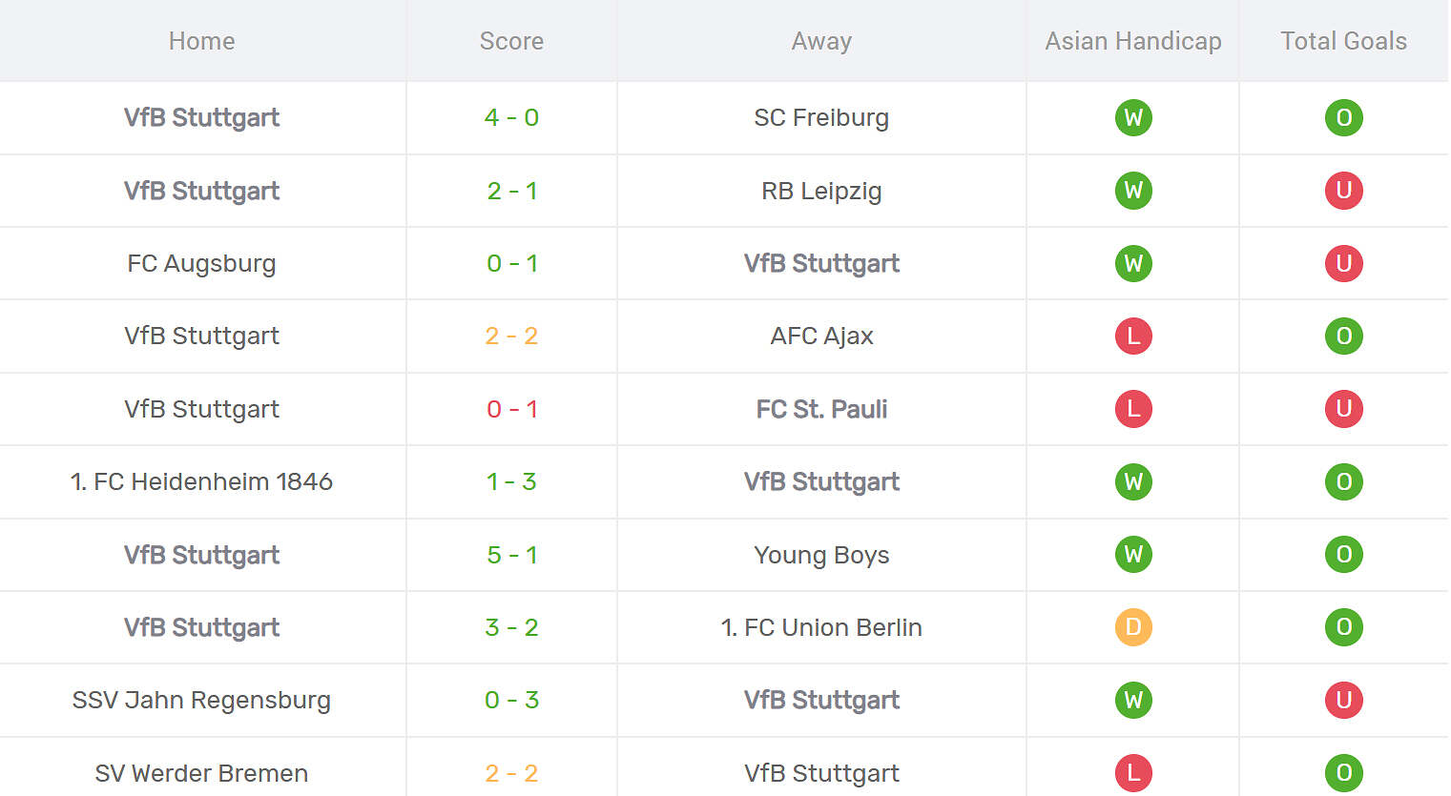Click the 0 - 1 red score versus St. Pauli
The height and width of the screenshot is (796, 1451).
coord(511,409)
